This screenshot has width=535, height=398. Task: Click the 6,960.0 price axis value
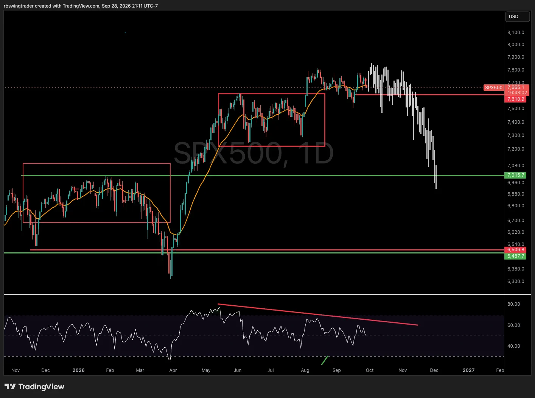click(x=516, y=183)
